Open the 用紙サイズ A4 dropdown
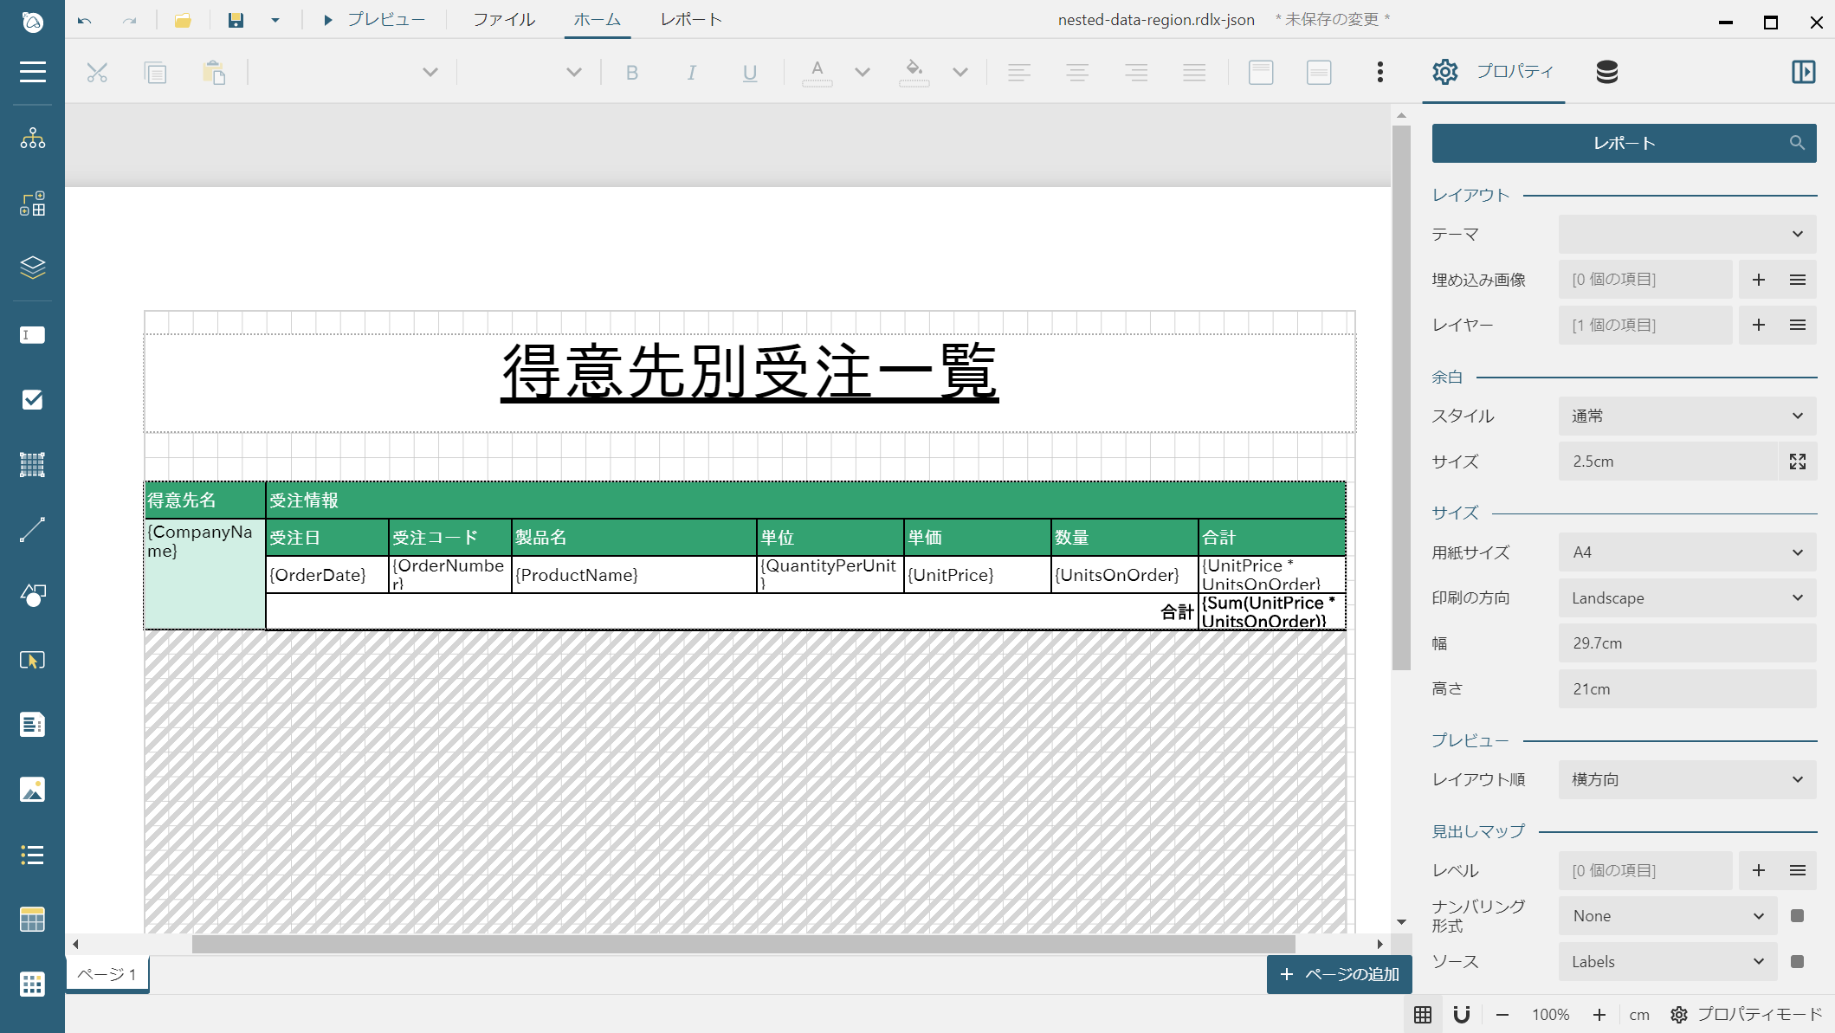Viewport: 1835px width, 1033px height. [x=1687, y=552]
